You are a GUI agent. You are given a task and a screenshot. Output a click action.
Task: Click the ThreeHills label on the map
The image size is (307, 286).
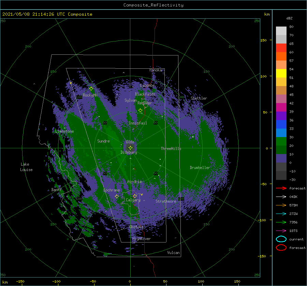tap(171, 149)
